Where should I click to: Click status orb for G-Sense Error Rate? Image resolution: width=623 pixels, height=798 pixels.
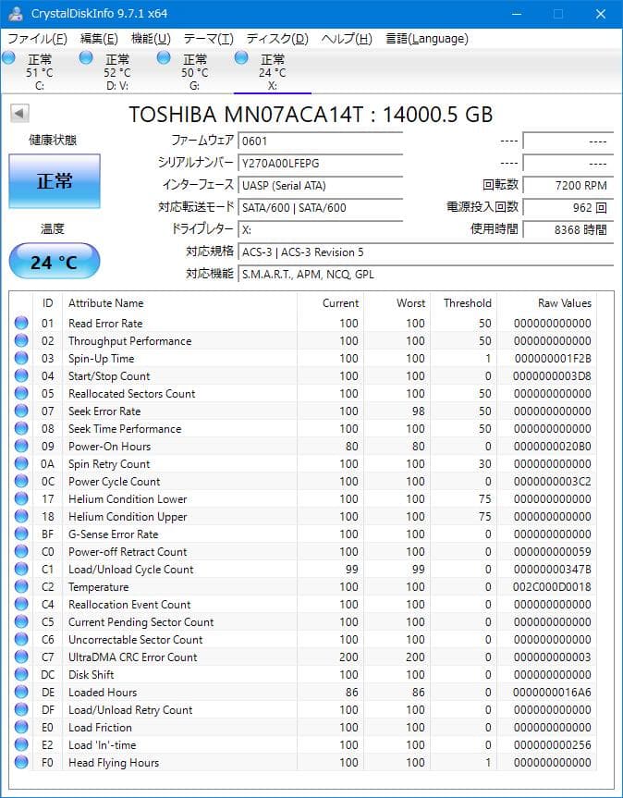tap(21, 534)
